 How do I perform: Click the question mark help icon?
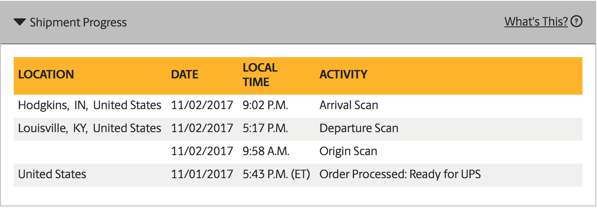pyautogui.click(x=577, y=21)
